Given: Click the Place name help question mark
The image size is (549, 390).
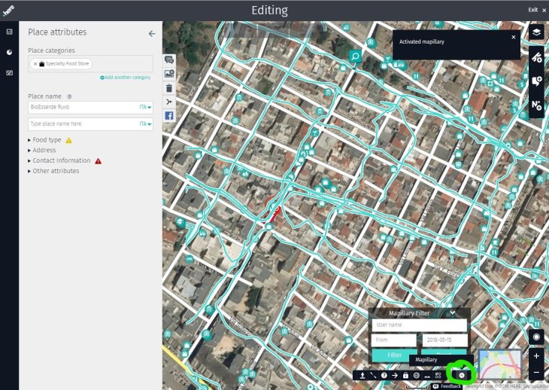Looking at the screenshot, I should coord(69,96).
